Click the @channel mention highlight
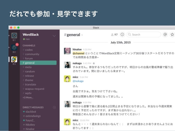This screenshot has width=175, height=131. (78, 53)
